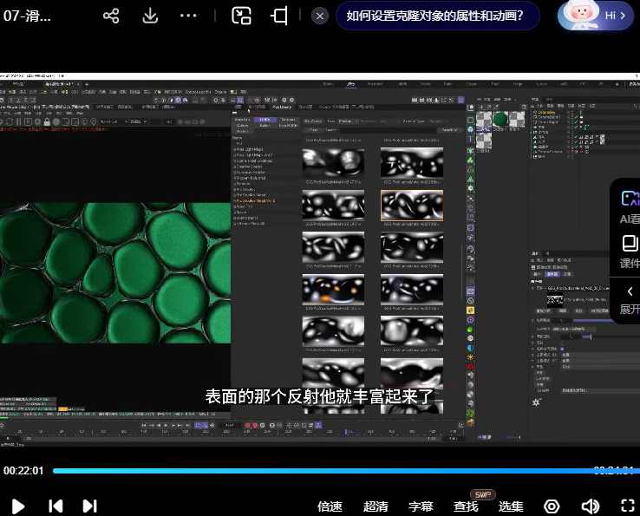Open the 选集 episode list
This screenshot has height=516, width=640.
pyautogui.click(x=511, y=506)
